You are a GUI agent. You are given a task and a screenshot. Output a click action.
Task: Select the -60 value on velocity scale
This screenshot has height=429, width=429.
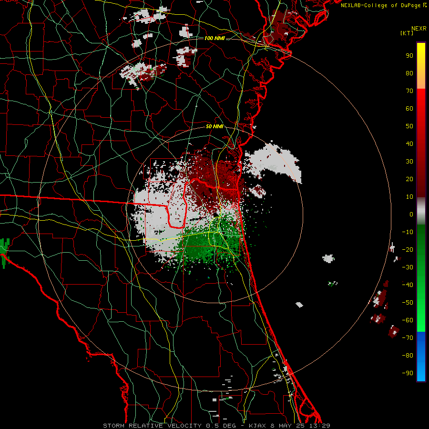coord(408,320)
